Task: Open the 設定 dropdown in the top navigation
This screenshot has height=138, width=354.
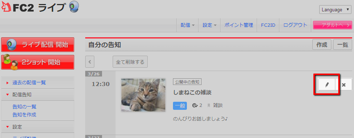Action: [x=210, y=25]
